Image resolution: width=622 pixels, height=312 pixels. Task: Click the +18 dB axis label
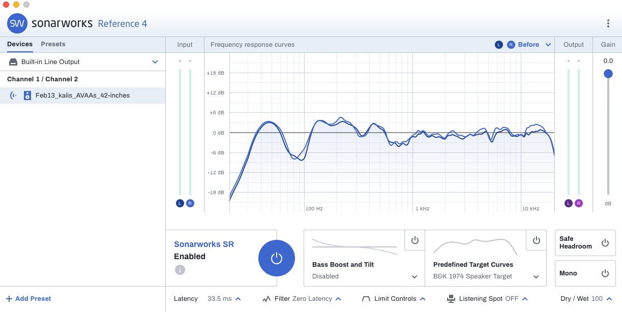coord(215,73)
